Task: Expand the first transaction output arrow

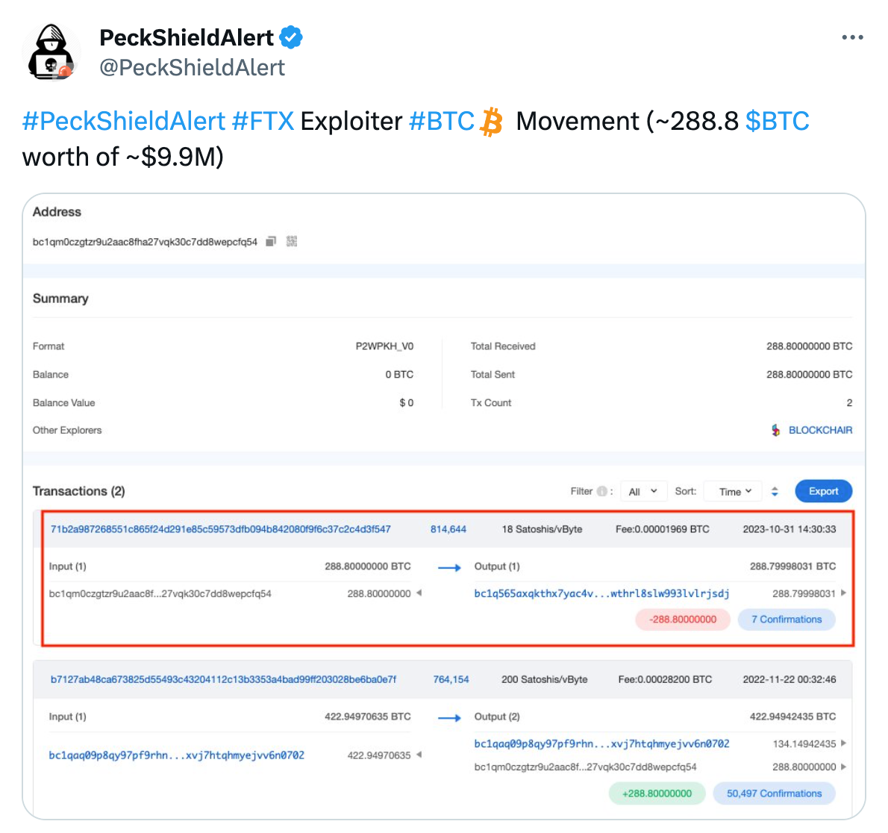Action: (844, 593)
